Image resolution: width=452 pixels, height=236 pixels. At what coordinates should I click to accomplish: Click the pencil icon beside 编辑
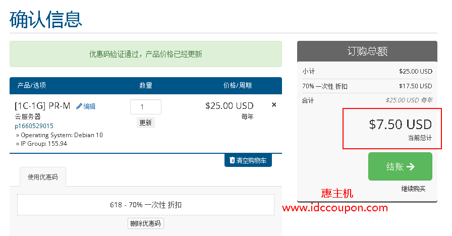(x=79, y=106)
